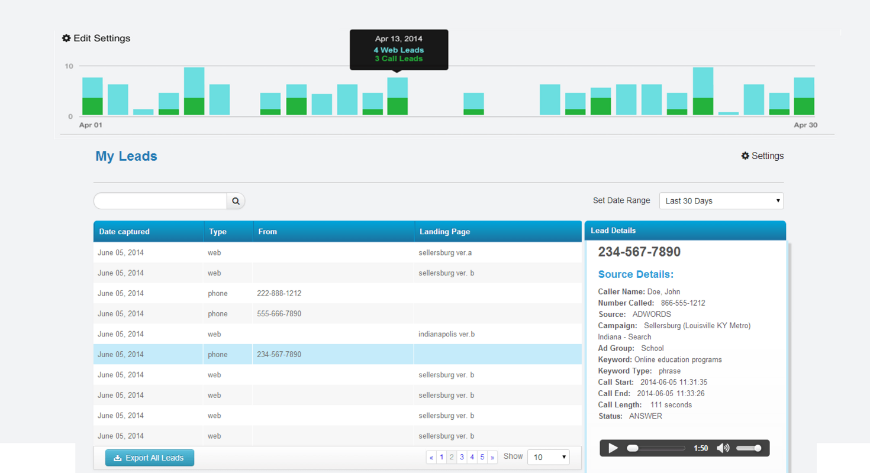Expand the Set Date Range selector arrow

[777, 200]
